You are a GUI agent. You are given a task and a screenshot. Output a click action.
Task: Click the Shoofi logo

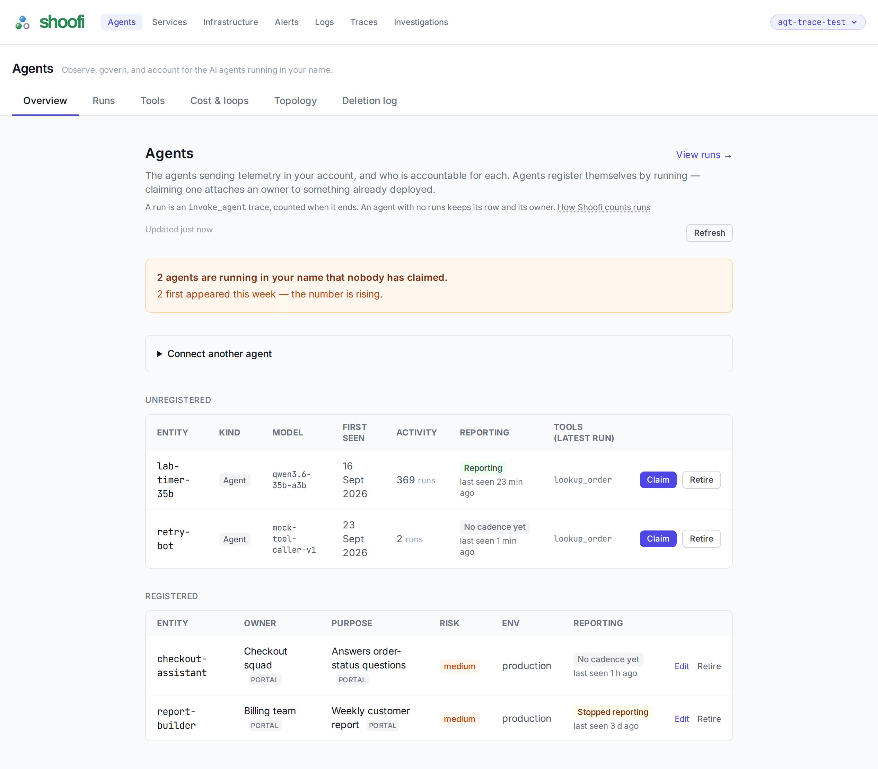(x=50, y=22)
